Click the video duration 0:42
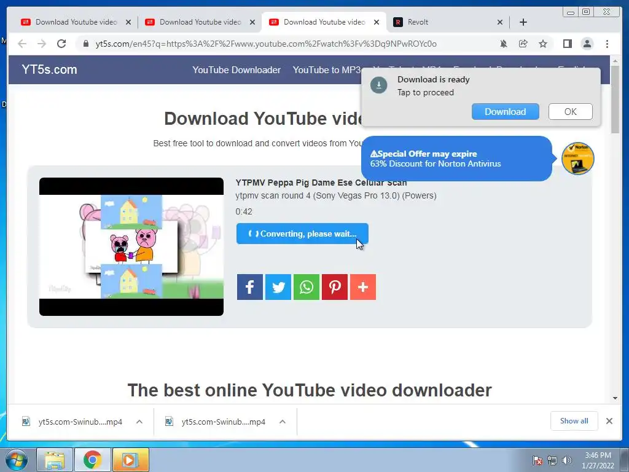This screenshot has height=472, width=629. [244, 211]
